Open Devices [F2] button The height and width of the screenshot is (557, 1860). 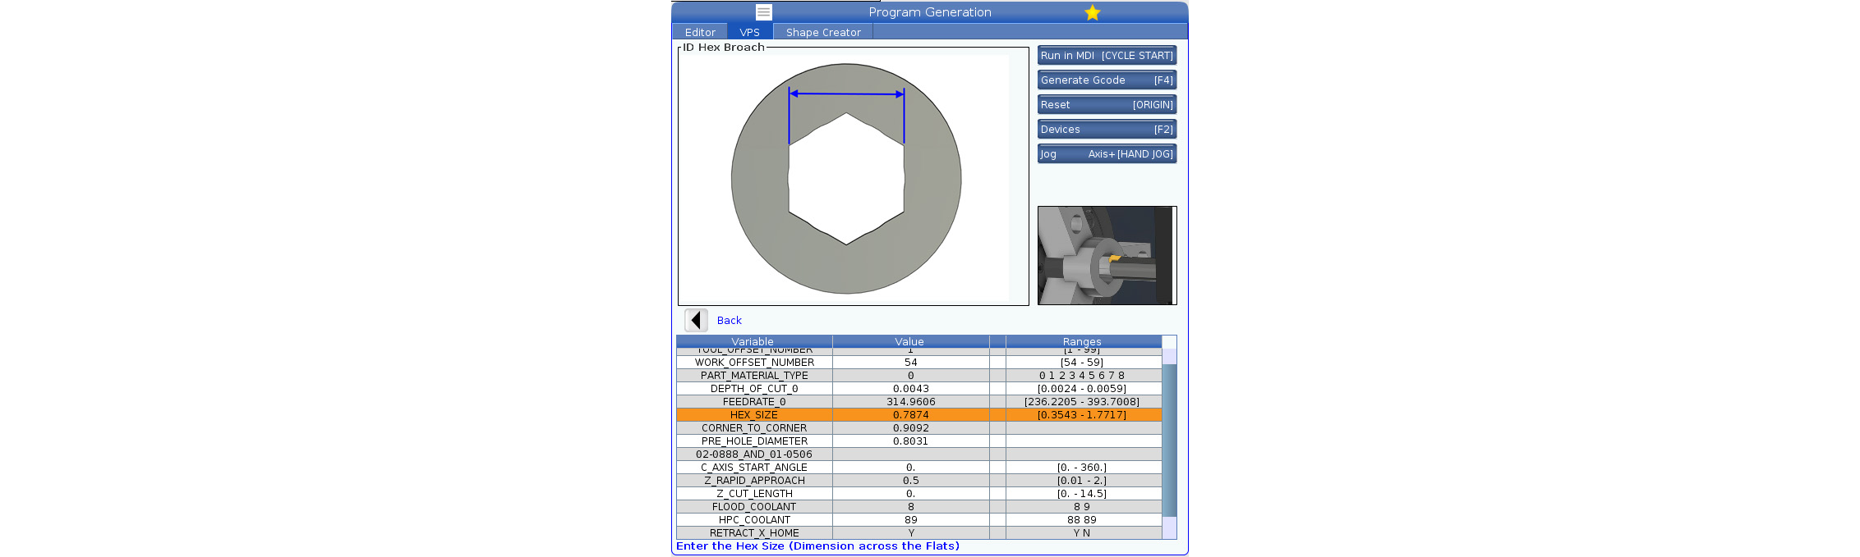(1107, 129)
